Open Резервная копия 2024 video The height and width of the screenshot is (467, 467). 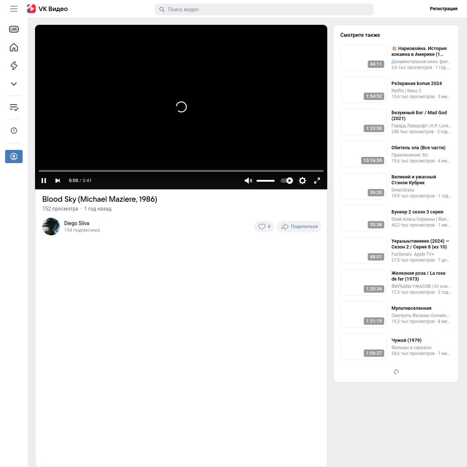pos(417,84)
